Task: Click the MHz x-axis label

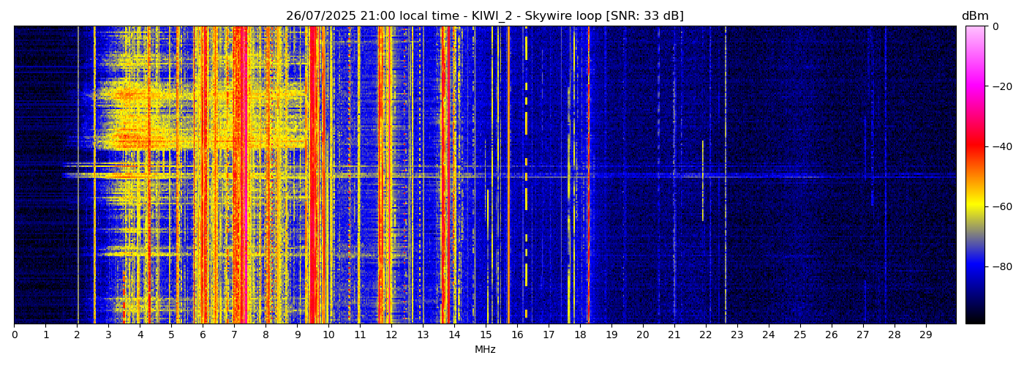Action: pyautogui.click(x=485, y=350)
